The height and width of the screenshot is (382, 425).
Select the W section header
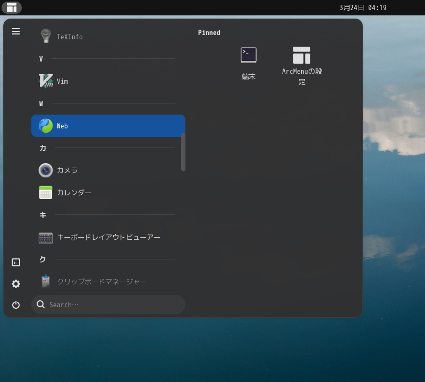(x=41, y=103)
